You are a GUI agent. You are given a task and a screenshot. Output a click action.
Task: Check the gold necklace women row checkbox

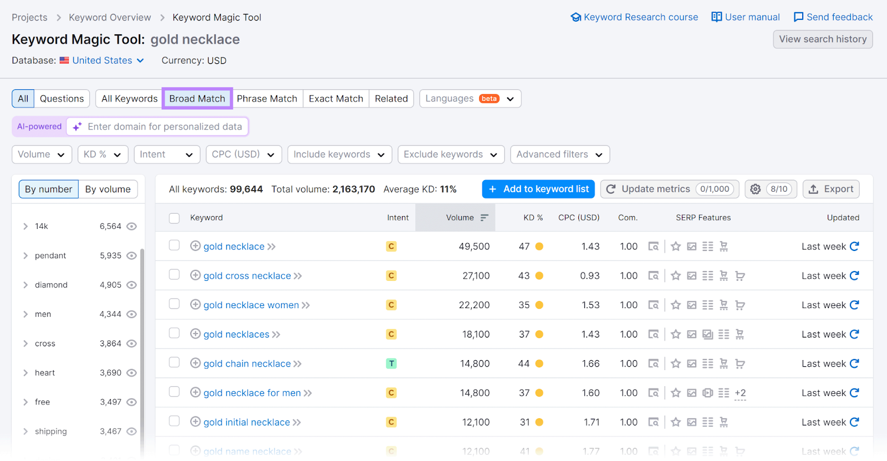click(174, 304)
